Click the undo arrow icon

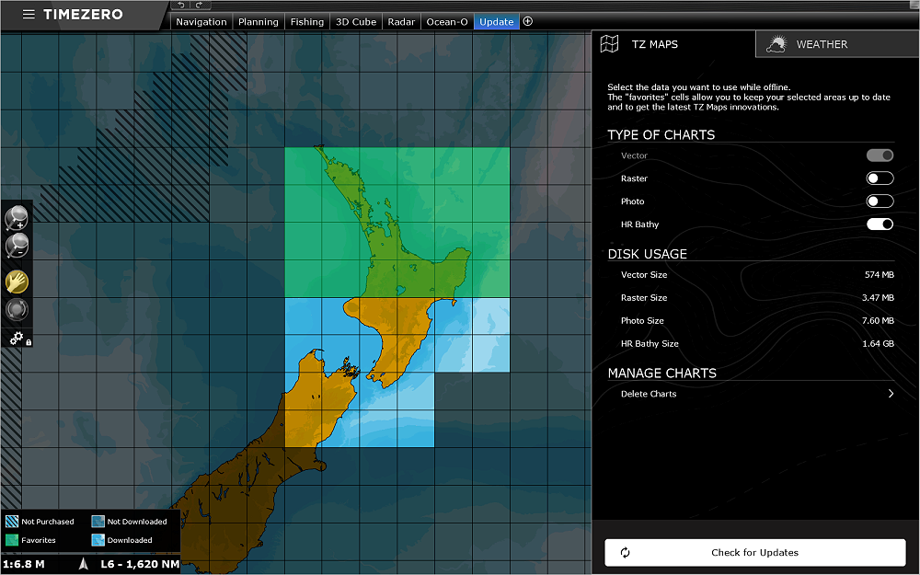coord(181,6)
